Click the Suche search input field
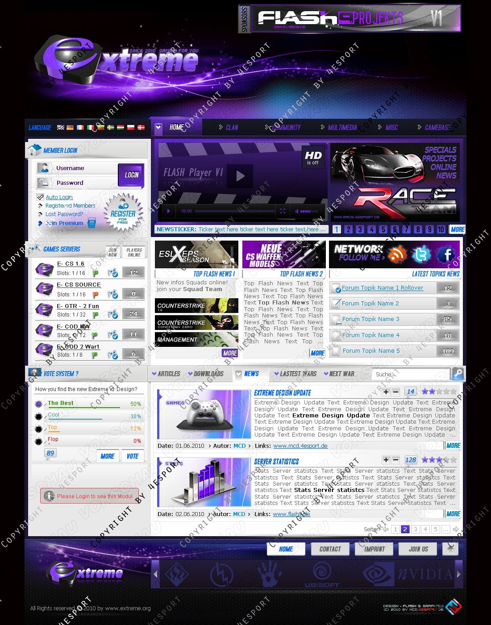The width and height of the screenshot is (491, 625). [411, 374]
